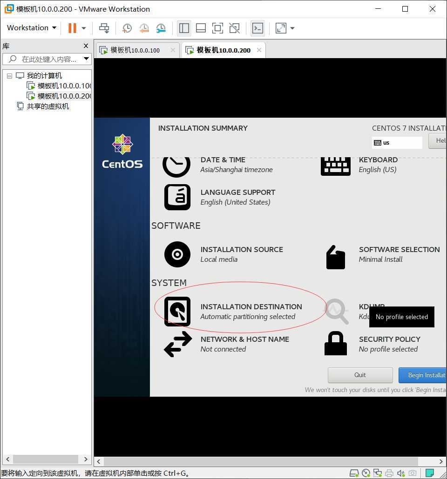447x479 pixels.
Task: Select 模板机10.0.0.200 in the library tree
Action: 64,96
